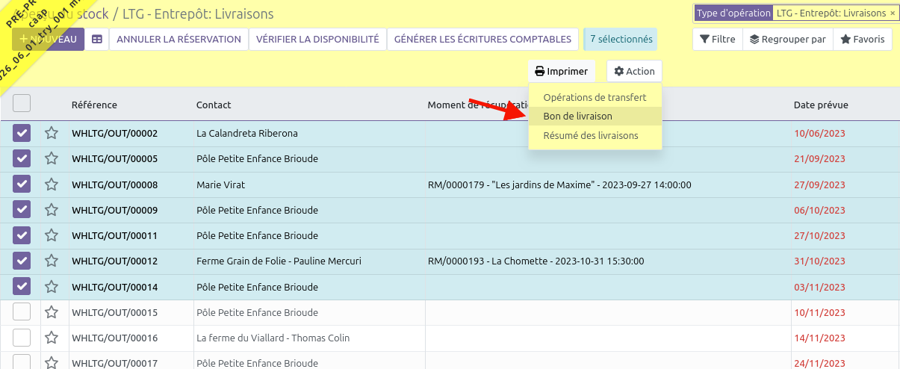Click the date 27/09/2023

(819, 184)
